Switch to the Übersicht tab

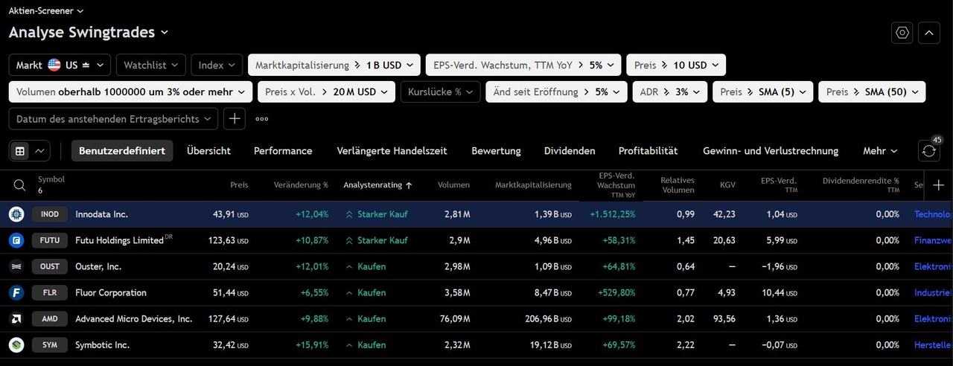pos(208,150)
